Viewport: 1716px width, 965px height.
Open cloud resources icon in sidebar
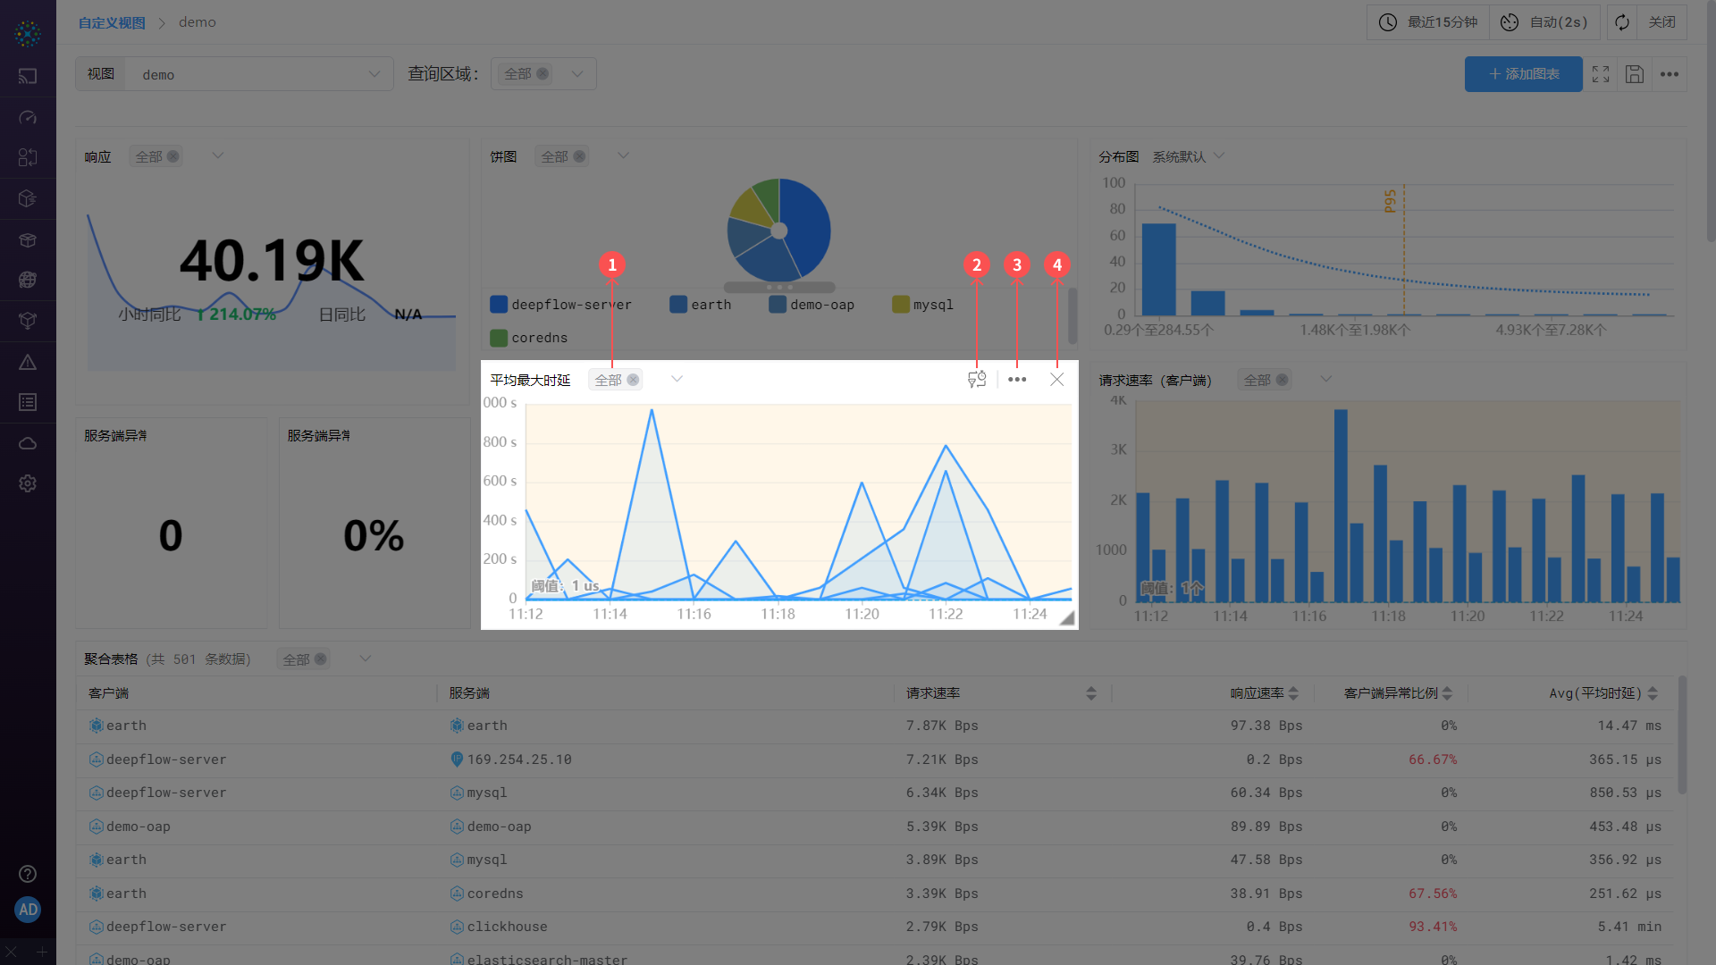pos(28,443)
